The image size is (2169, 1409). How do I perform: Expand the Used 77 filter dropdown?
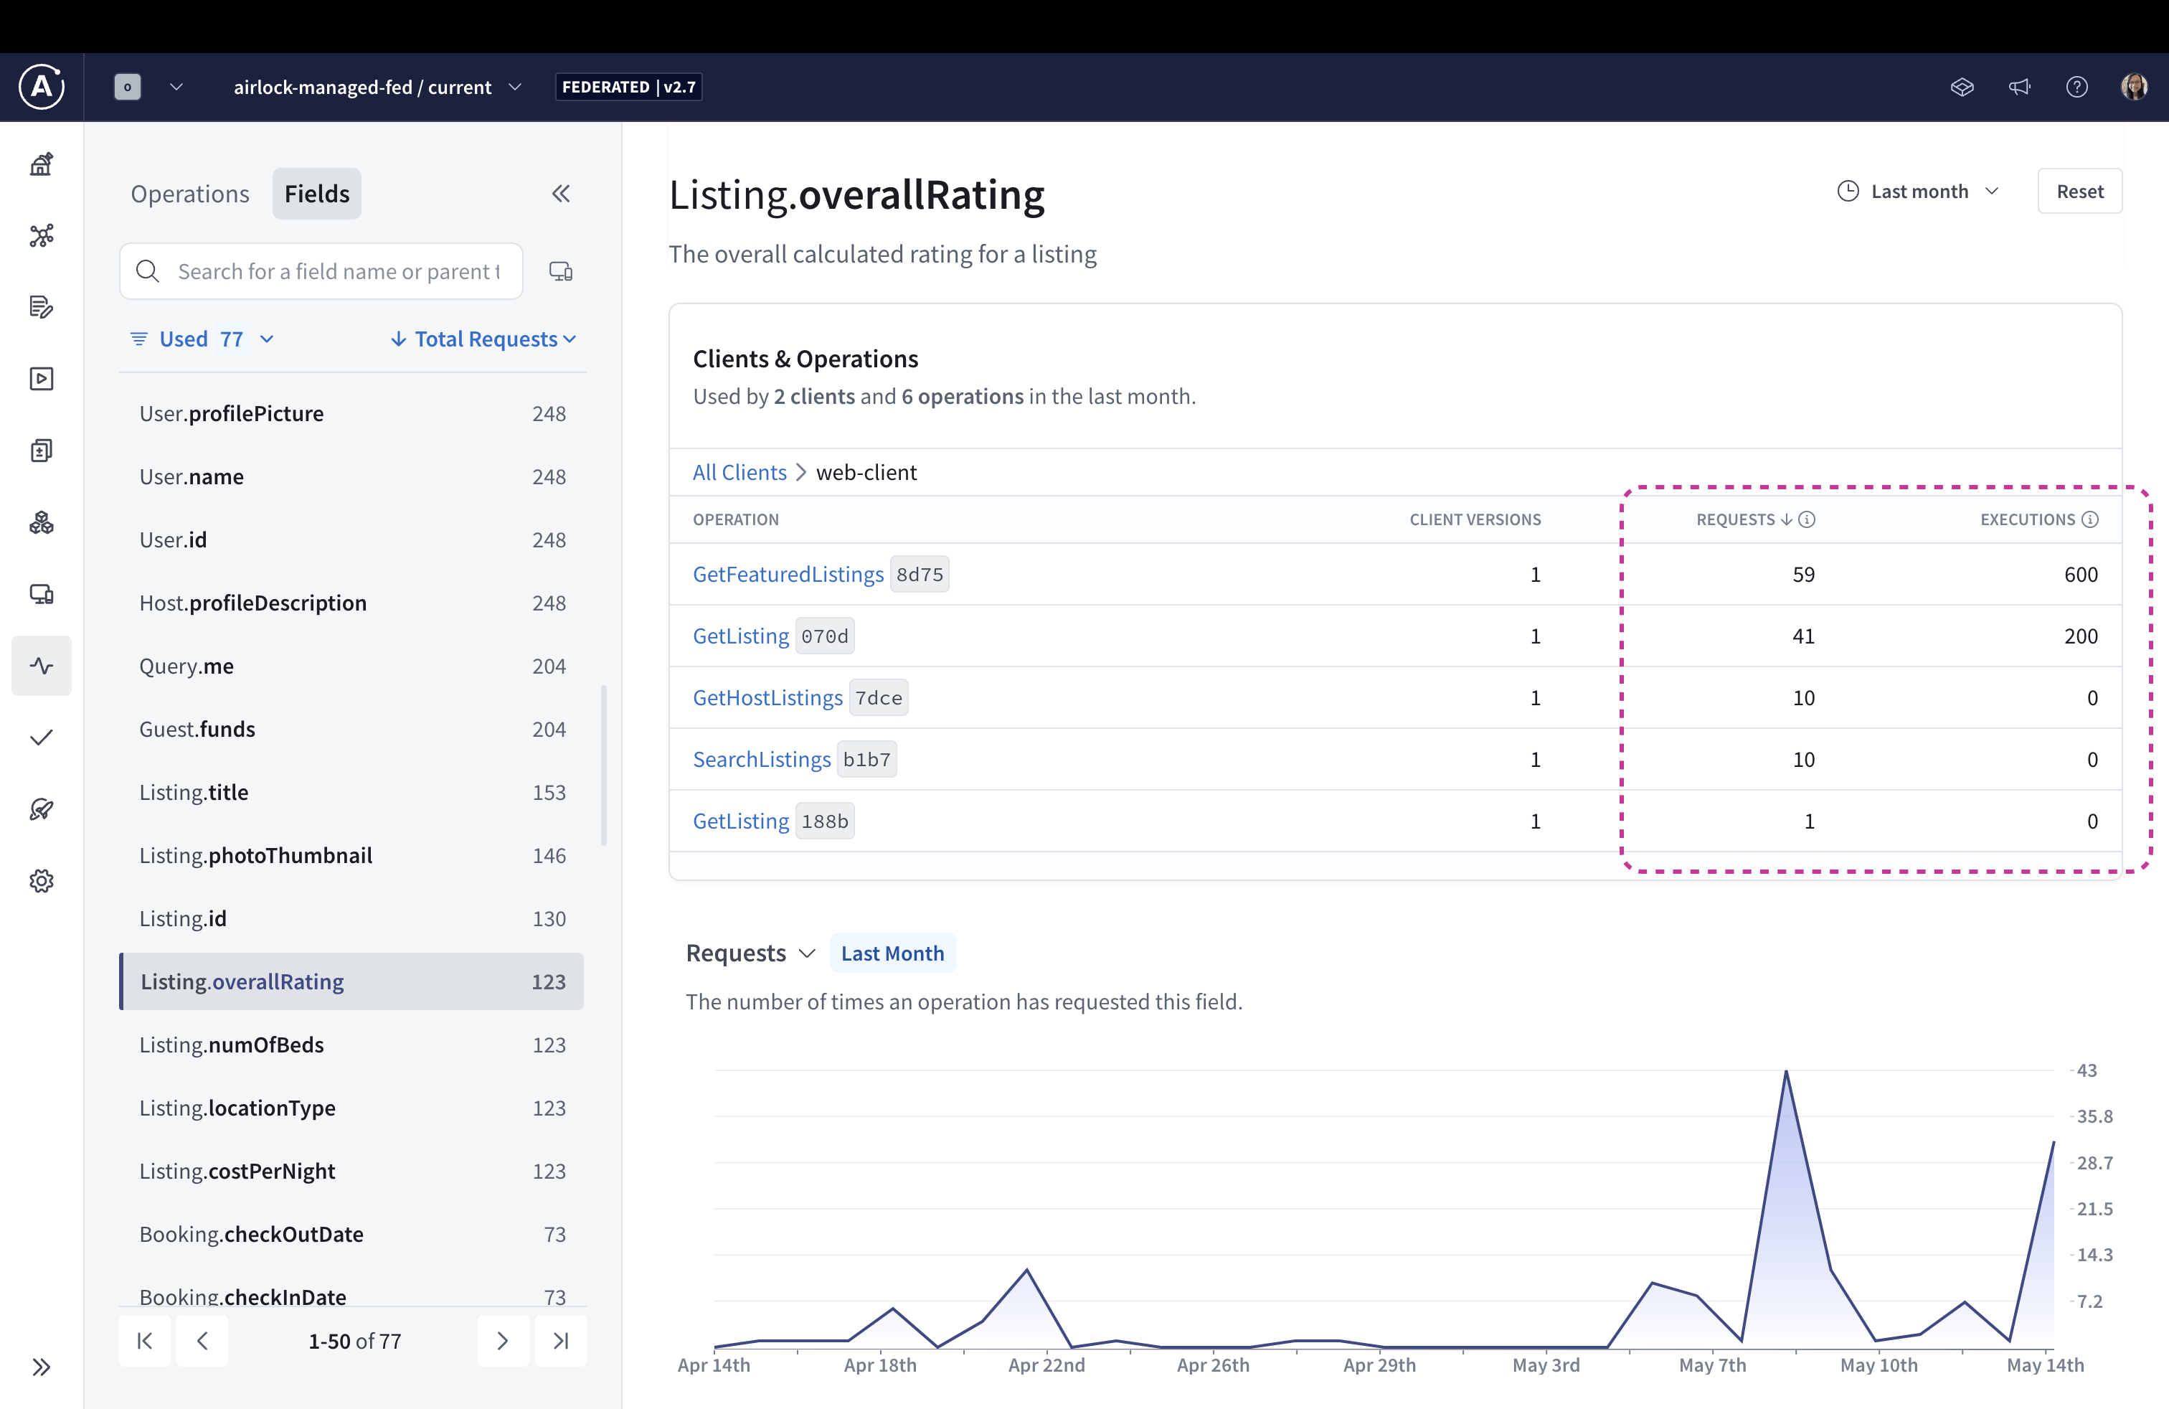click(202, 338)
